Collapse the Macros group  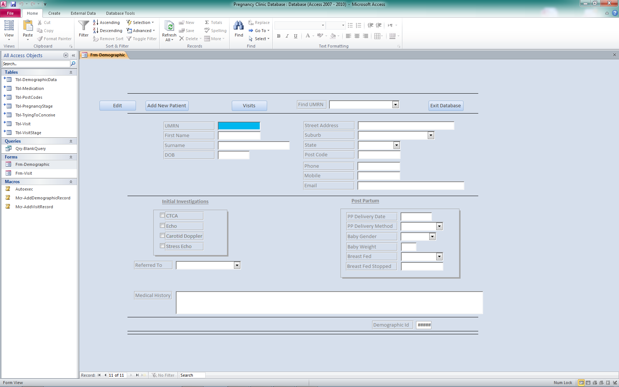tap(71, 182)
